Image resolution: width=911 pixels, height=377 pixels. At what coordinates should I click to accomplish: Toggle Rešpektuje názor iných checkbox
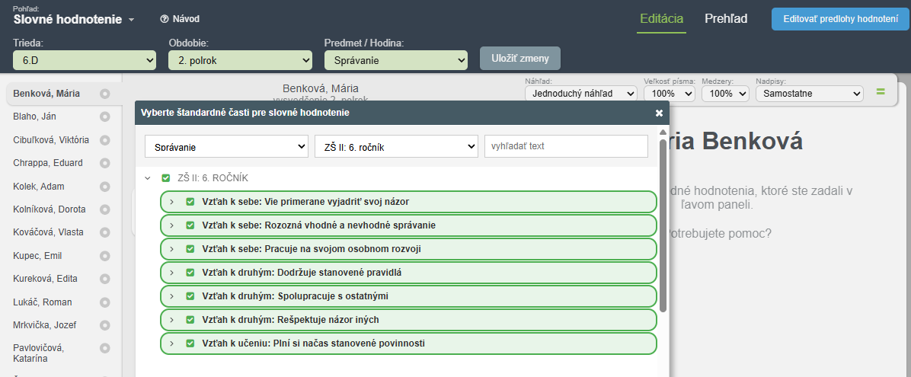pyautogui.click(x=190, y=319)
